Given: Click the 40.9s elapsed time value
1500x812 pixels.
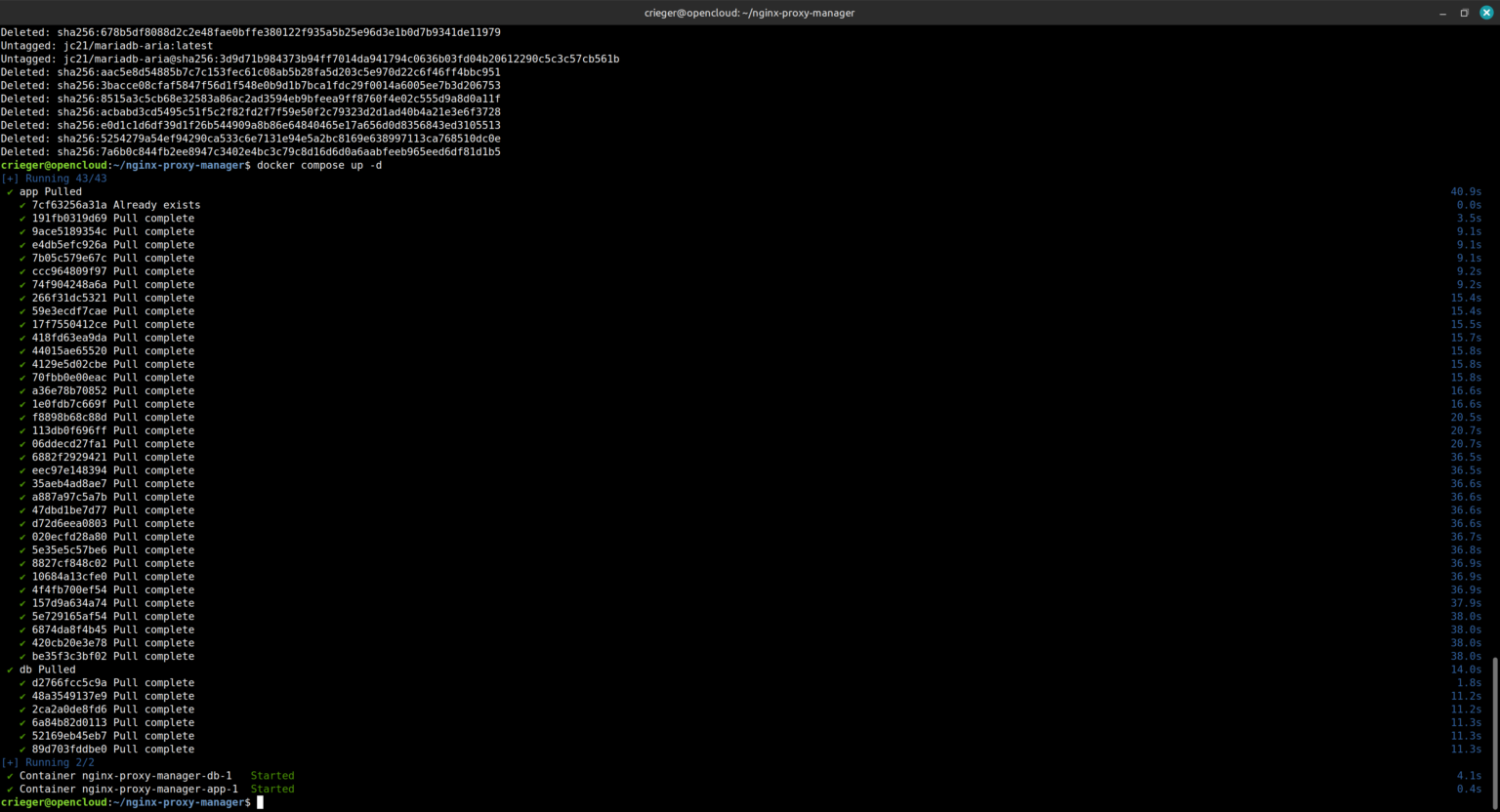Looking at the screenshot, I should (1465, 192).
